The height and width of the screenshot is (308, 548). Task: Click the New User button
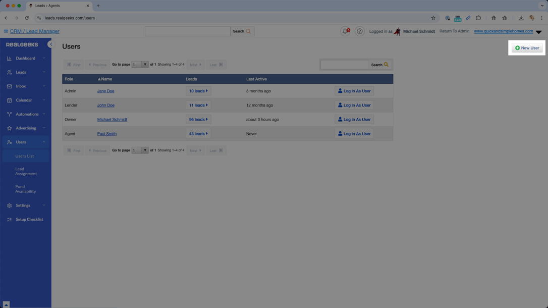[527, 48]
